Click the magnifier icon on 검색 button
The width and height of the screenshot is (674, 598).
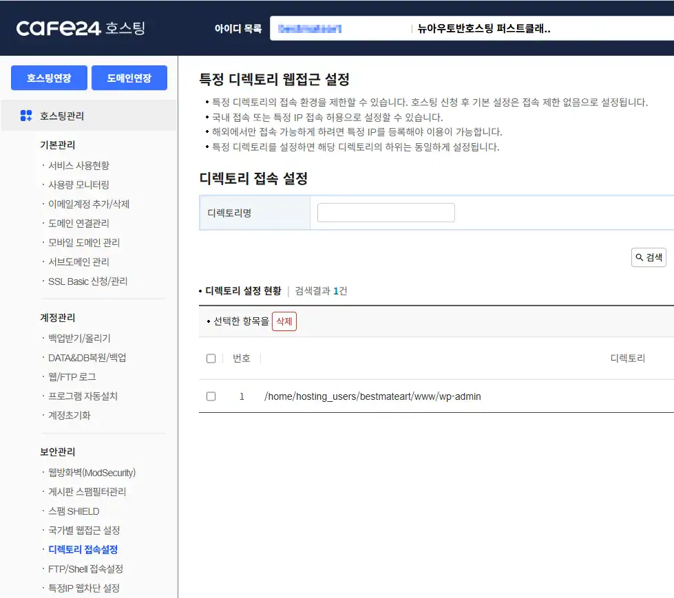pyautogui.click(x=639, y=257)
